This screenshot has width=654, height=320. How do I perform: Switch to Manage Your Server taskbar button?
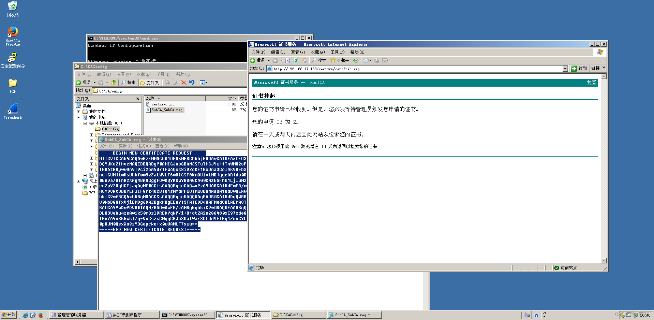click(x=76, y=315)
